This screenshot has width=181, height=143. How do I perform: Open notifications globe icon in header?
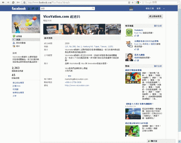coord(37,8)
